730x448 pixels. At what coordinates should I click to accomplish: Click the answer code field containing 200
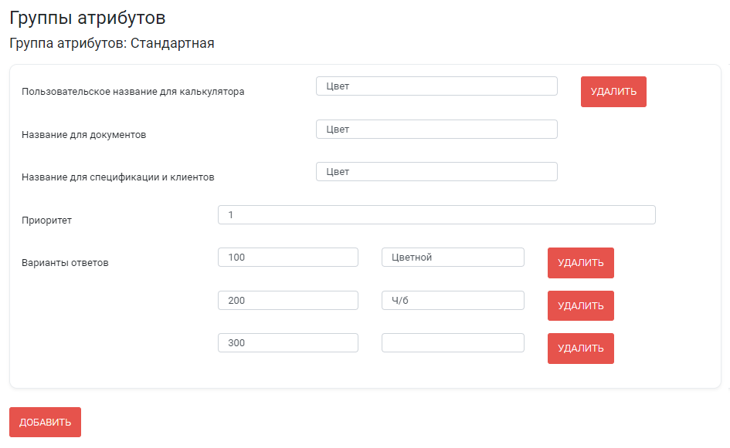[287, 300]
